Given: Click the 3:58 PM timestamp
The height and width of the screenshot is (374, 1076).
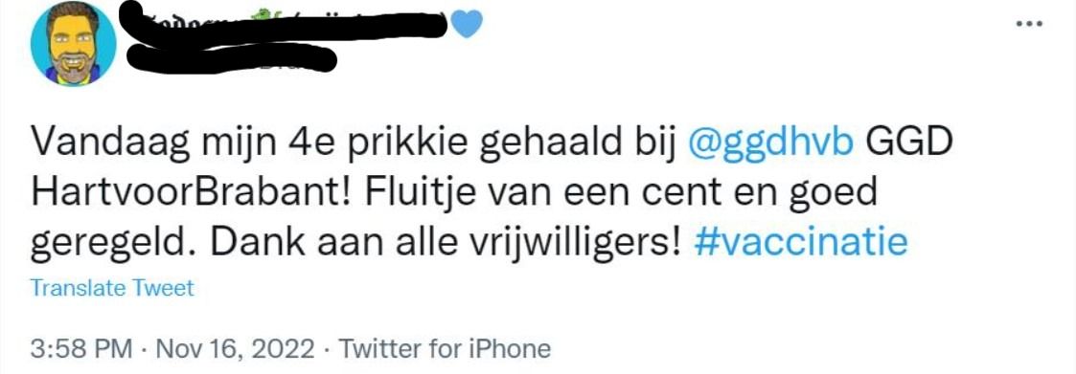Looking at the screenshot, I should 81,349.
